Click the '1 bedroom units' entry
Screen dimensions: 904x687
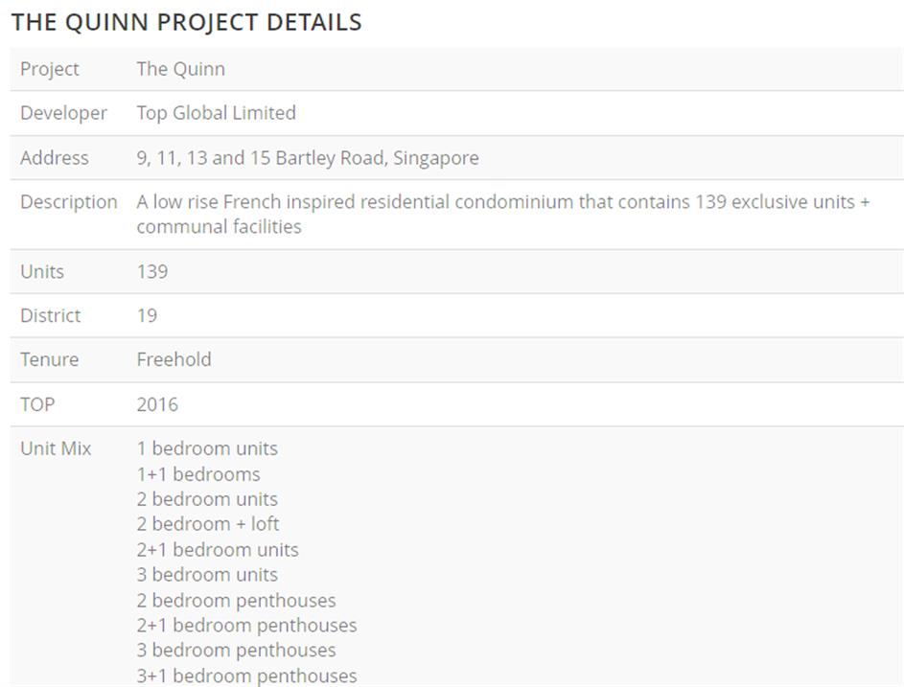207,448
